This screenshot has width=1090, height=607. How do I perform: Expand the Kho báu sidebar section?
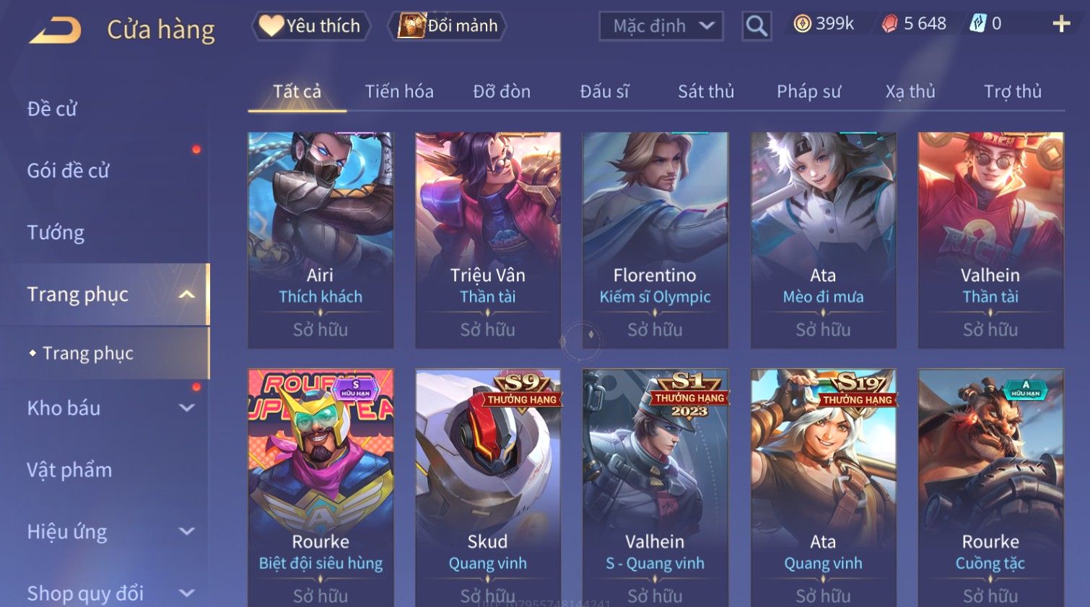(187, 408)
